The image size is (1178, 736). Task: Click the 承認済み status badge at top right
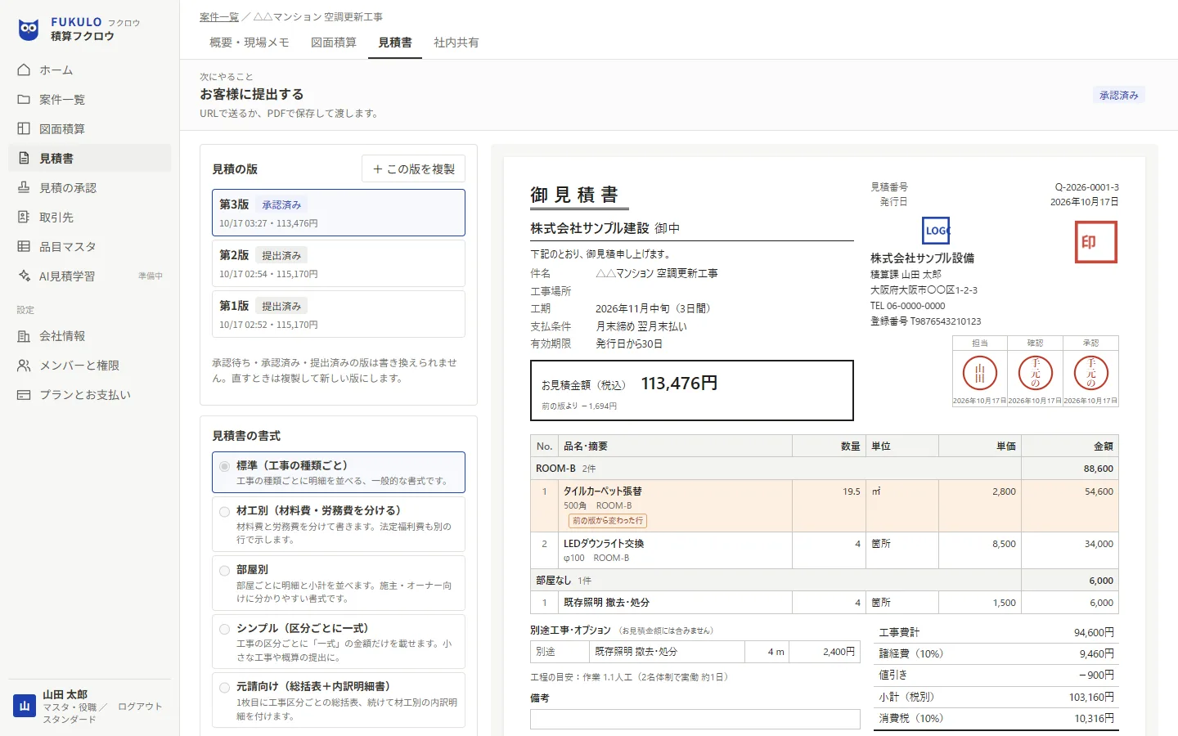pyautogui.click(x=1119, y=96)
